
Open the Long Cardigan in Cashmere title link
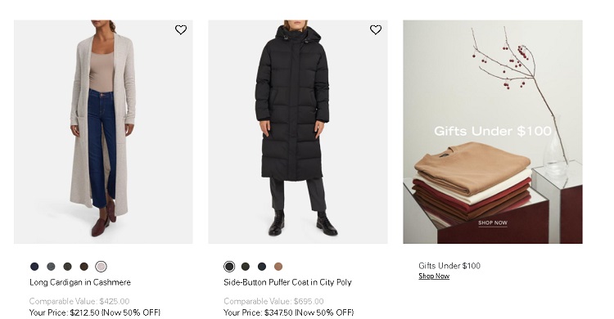pyautogui.click(x=80, y=282)
